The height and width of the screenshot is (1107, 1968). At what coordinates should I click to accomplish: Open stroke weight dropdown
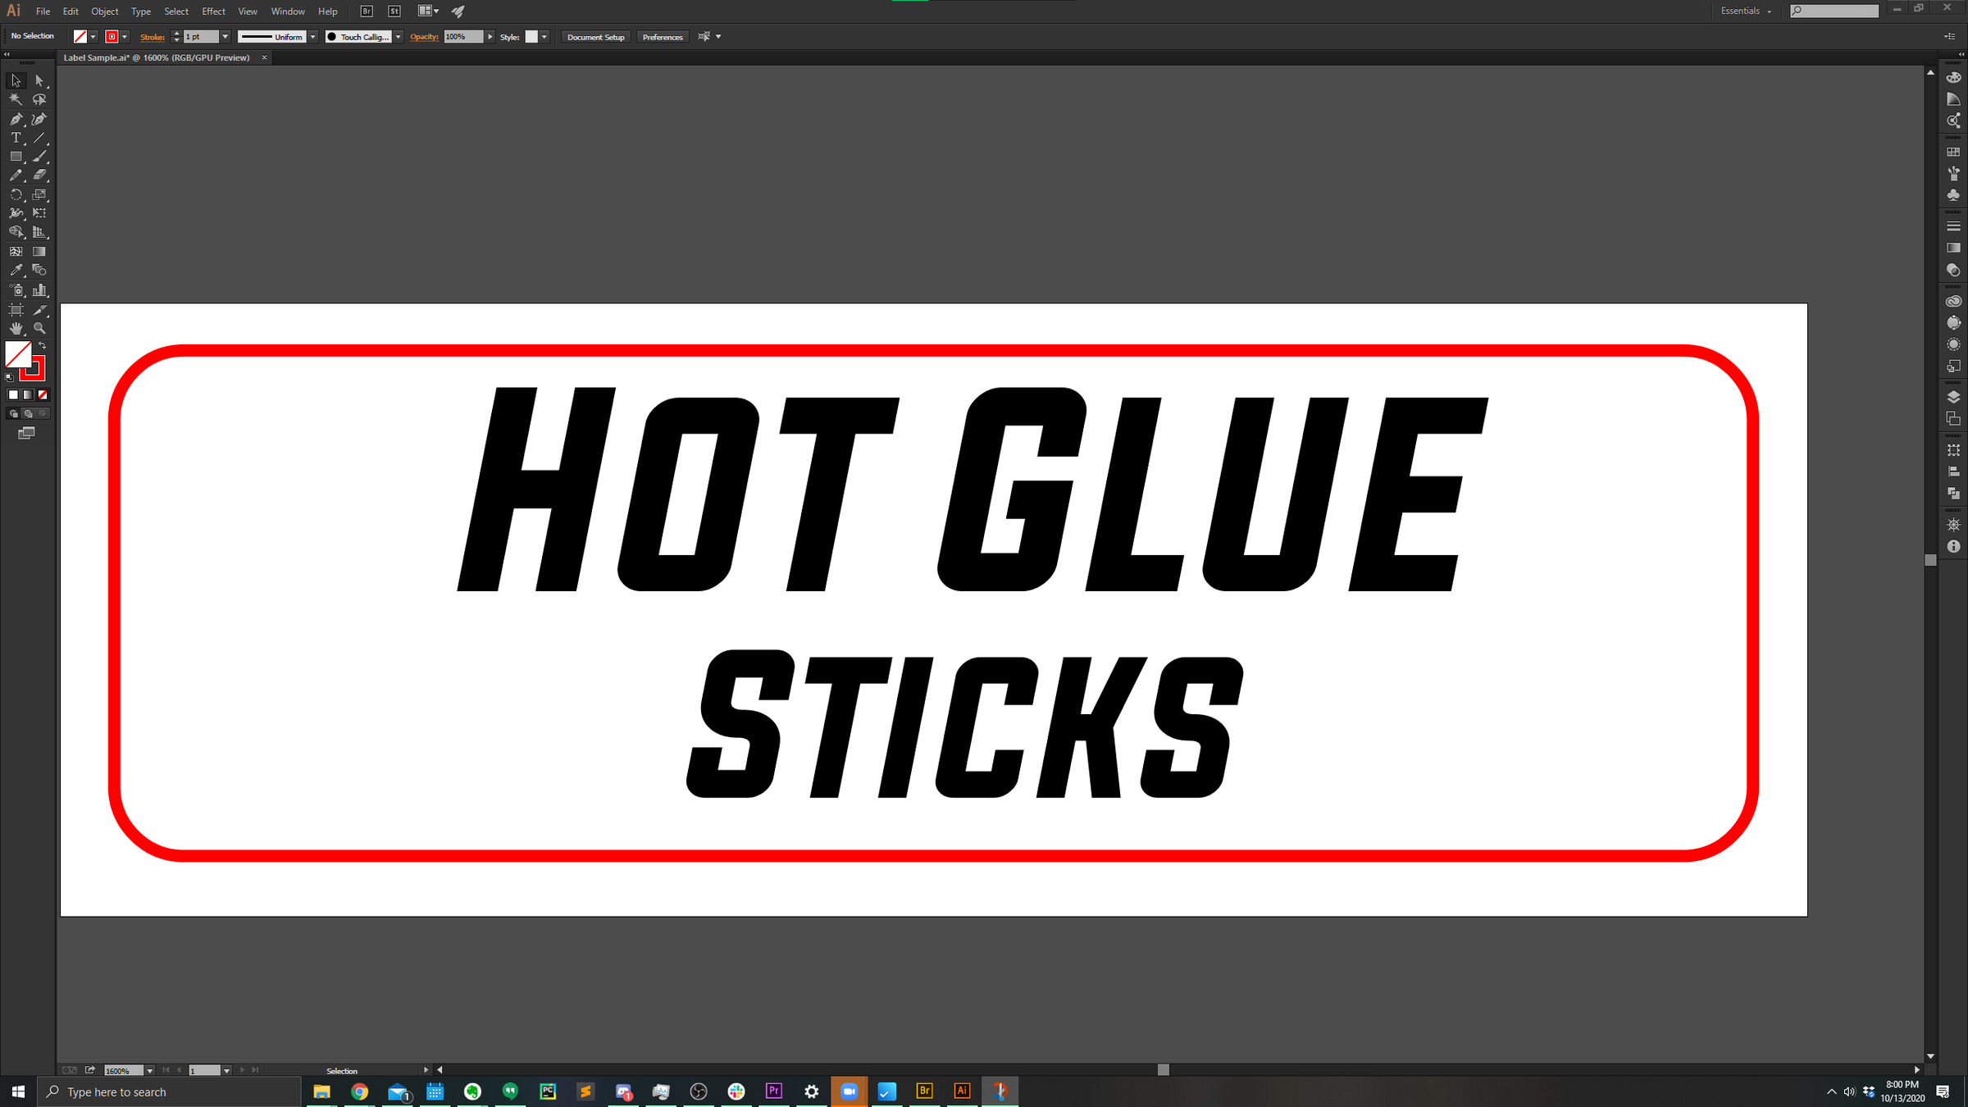[x=225, y=37]
